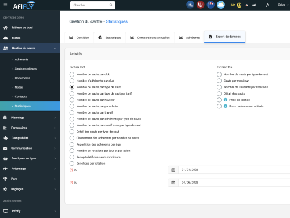Open the light blue cloud icon

221,5
